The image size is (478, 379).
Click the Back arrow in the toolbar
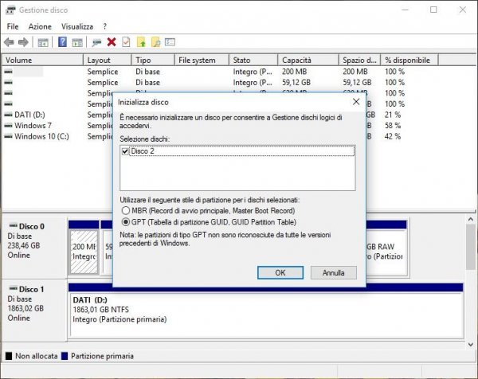coord(9,42)
